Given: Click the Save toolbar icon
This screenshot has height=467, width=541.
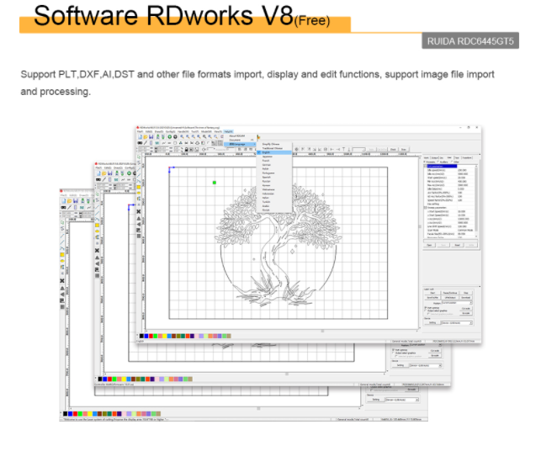Looking at the screenshot, I should (x=149, y=138).
